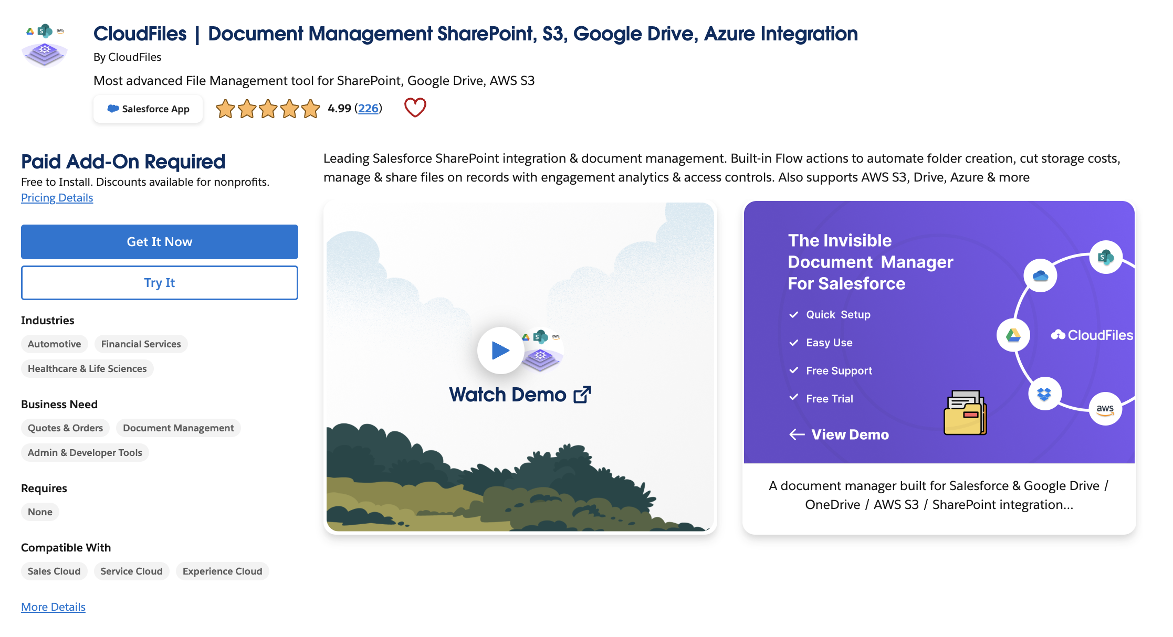Image resolution: width=1173 pixels, height=637 pixels.
Task: Click the By CloudFiles publisher text
Action: tap(127, 57)
